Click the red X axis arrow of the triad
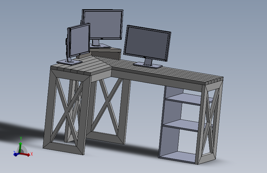This screenshot has height=173, width=267. click(26, 154)
